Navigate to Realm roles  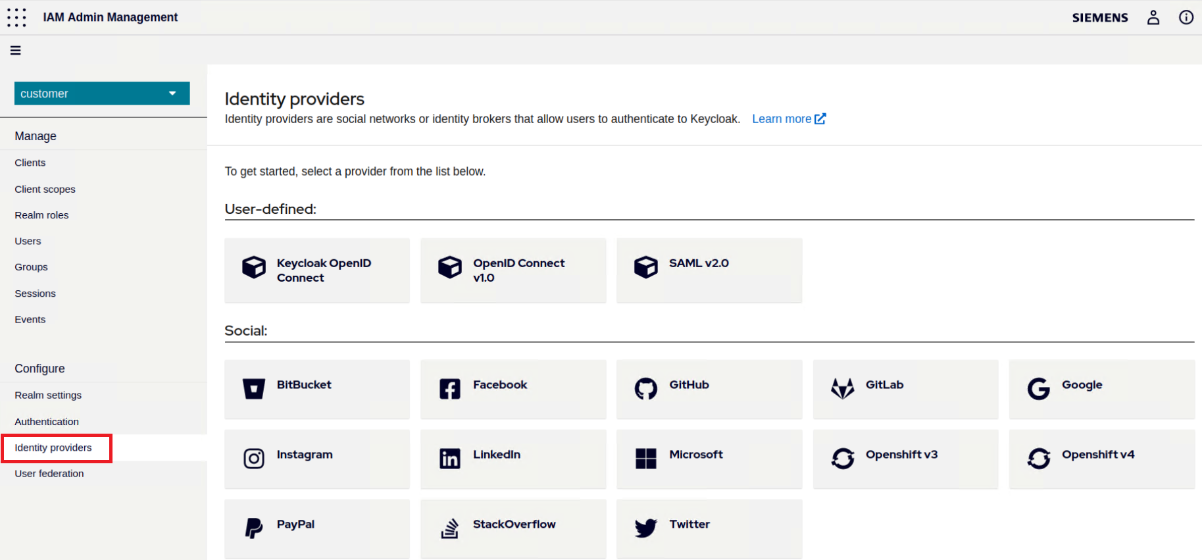pos(41,215)
